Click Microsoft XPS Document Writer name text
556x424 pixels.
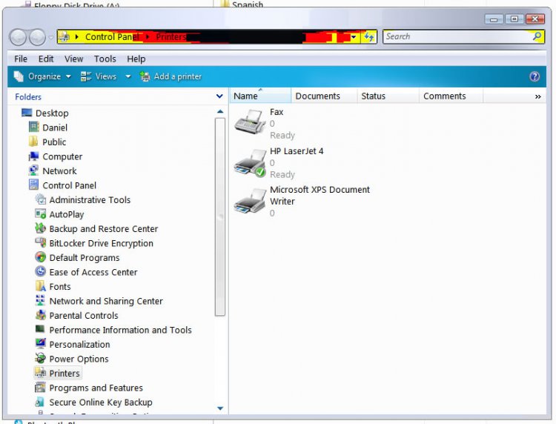[x=320, y=196]
